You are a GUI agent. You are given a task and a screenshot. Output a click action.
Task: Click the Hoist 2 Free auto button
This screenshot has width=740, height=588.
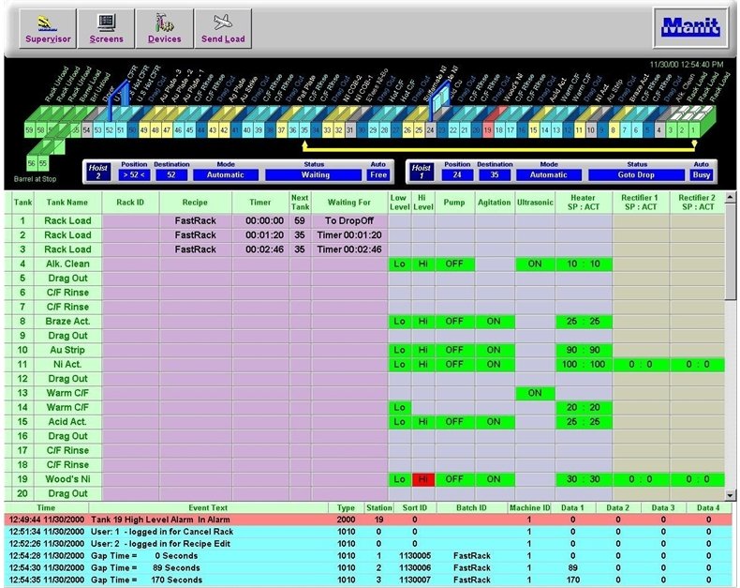(x=377, y=174)
